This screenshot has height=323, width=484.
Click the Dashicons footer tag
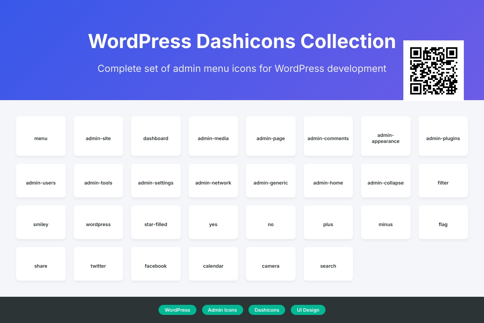(x=267, y=310)
